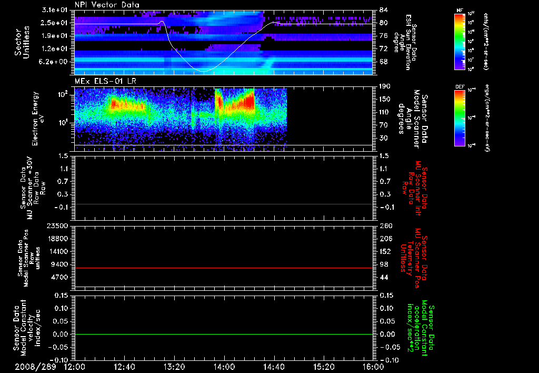Viewport: 539px width, 373px height.
Task: Click the 'Electron Energy eV' axis title
Action: (x=38, y=119)
